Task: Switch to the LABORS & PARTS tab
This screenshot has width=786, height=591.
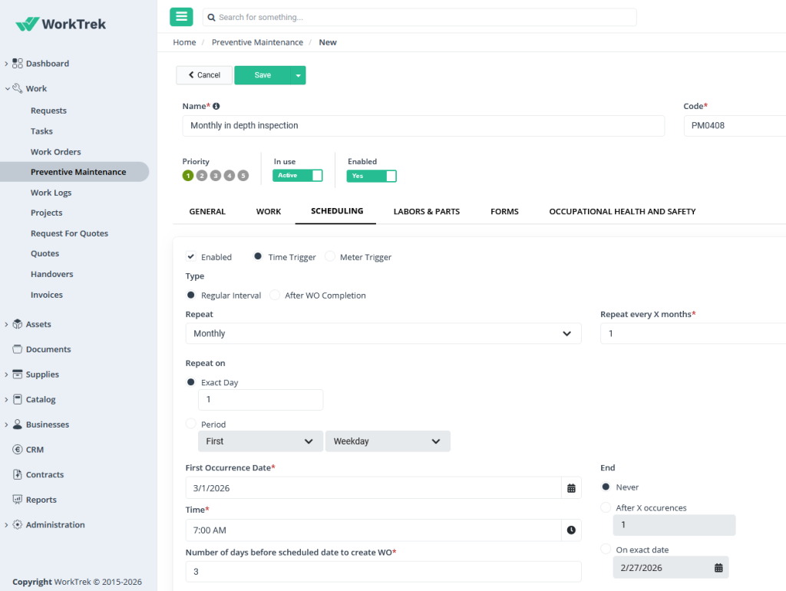Action: 427,211
